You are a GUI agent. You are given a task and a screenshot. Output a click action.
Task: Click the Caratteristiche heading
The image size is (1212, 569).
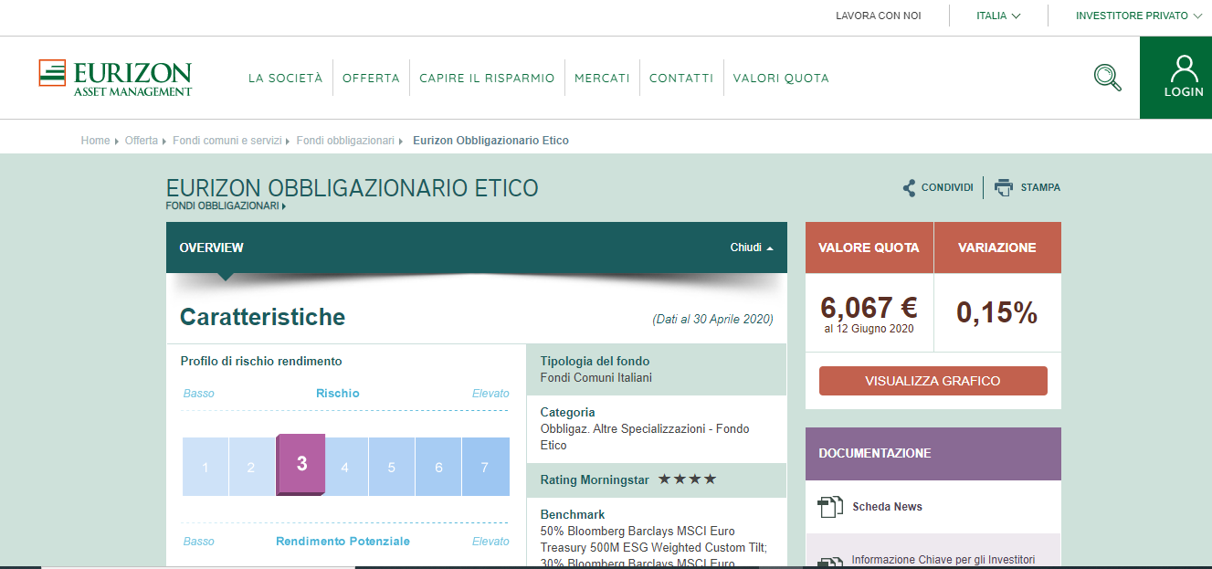263,317
